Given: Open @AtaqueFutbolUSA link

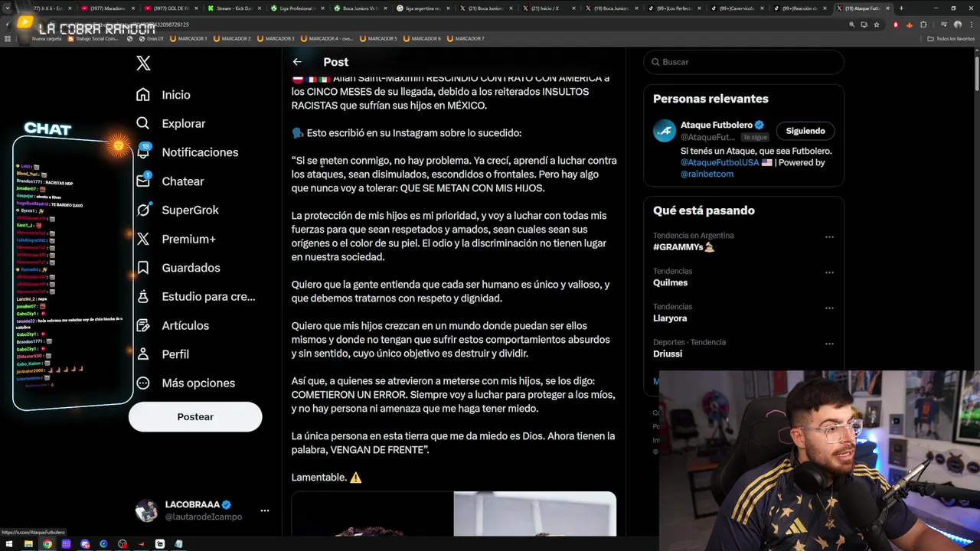Looking at the screenshot, I should [x=720, y=162].
